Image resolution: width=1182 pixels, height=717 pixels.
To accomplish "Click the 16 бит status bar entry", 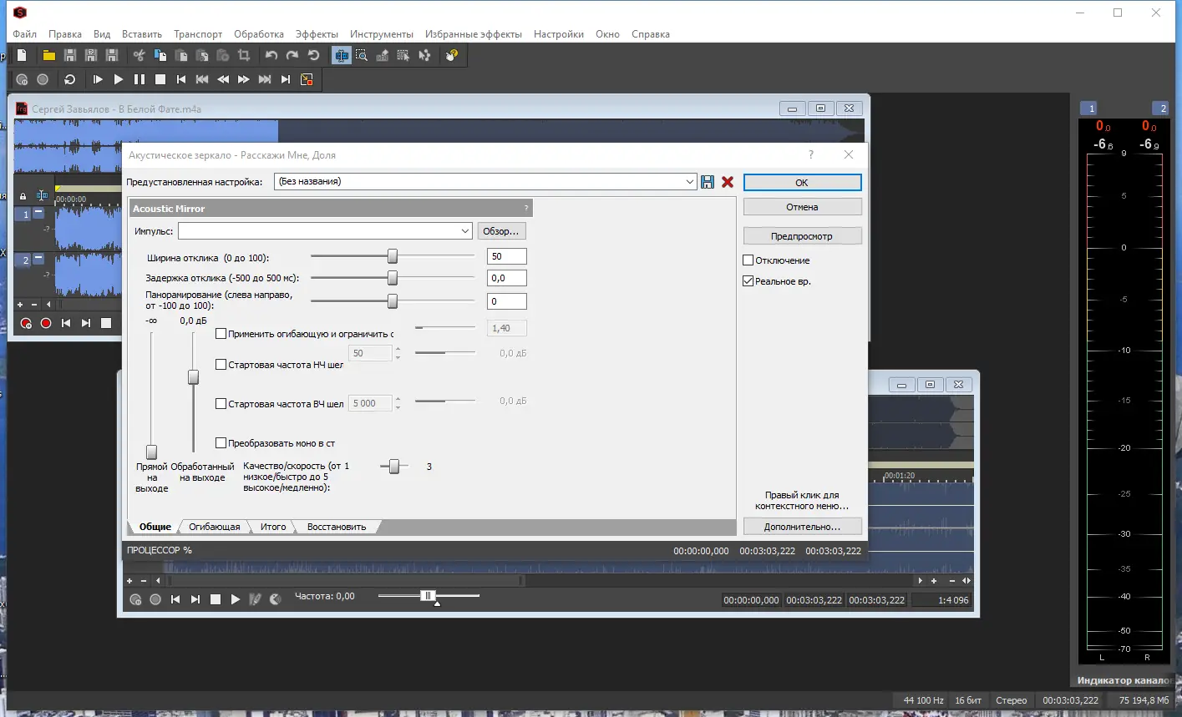I will [968, 700].
